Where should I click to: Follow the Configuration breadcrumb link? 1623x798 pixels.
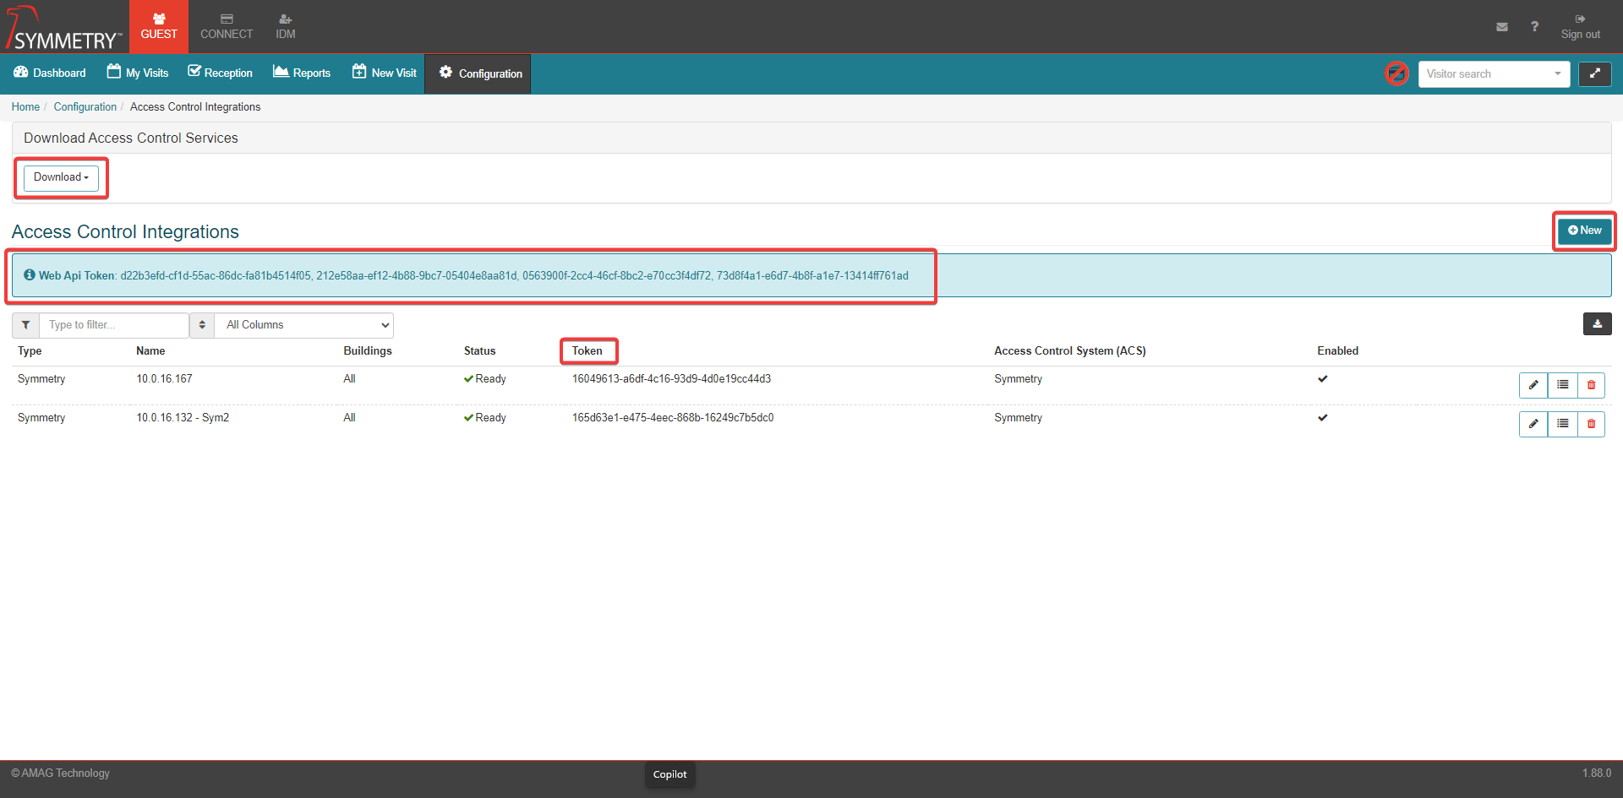85,106
